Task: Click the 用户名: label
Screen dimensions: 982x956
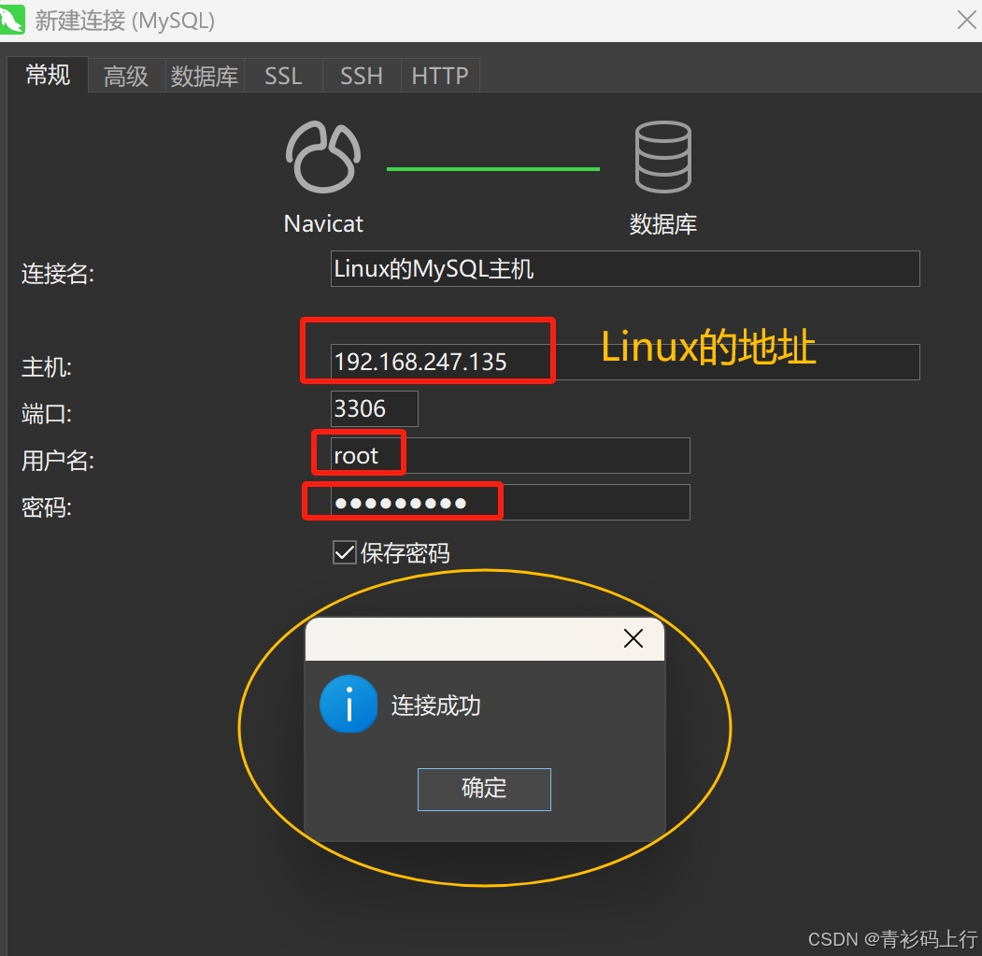Action: 58,461
